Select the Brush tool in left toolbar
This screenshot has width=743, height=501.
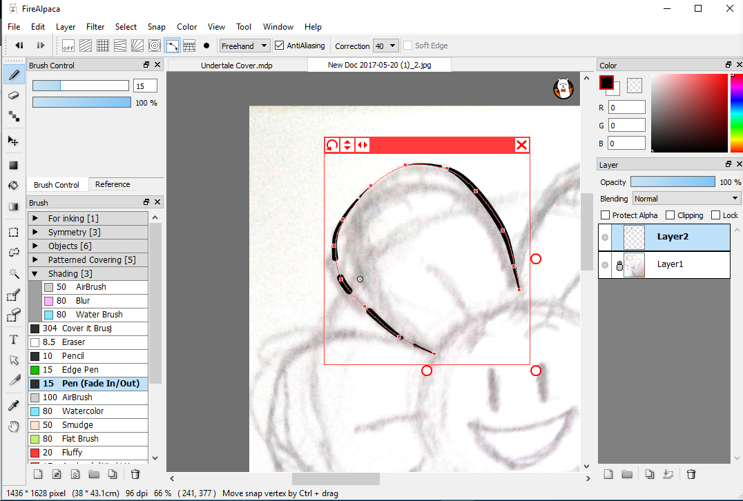[14, 75]
